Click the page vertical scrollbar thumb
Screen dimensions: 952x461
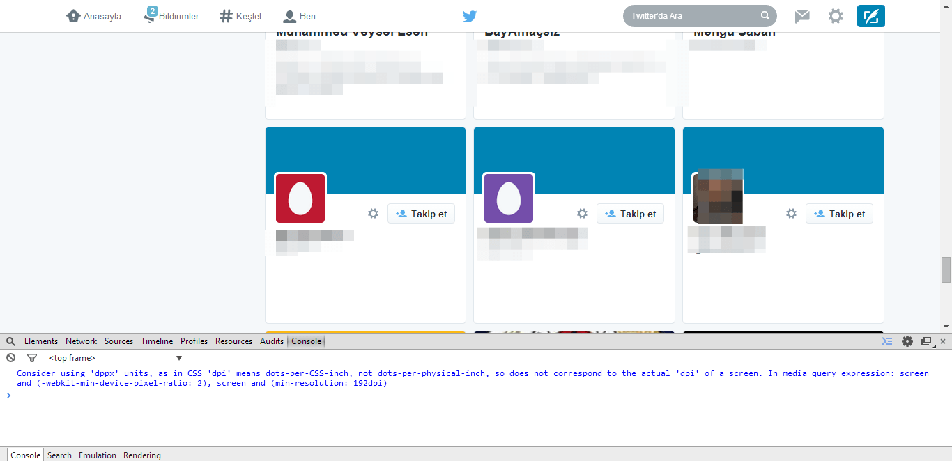(946, 269)
